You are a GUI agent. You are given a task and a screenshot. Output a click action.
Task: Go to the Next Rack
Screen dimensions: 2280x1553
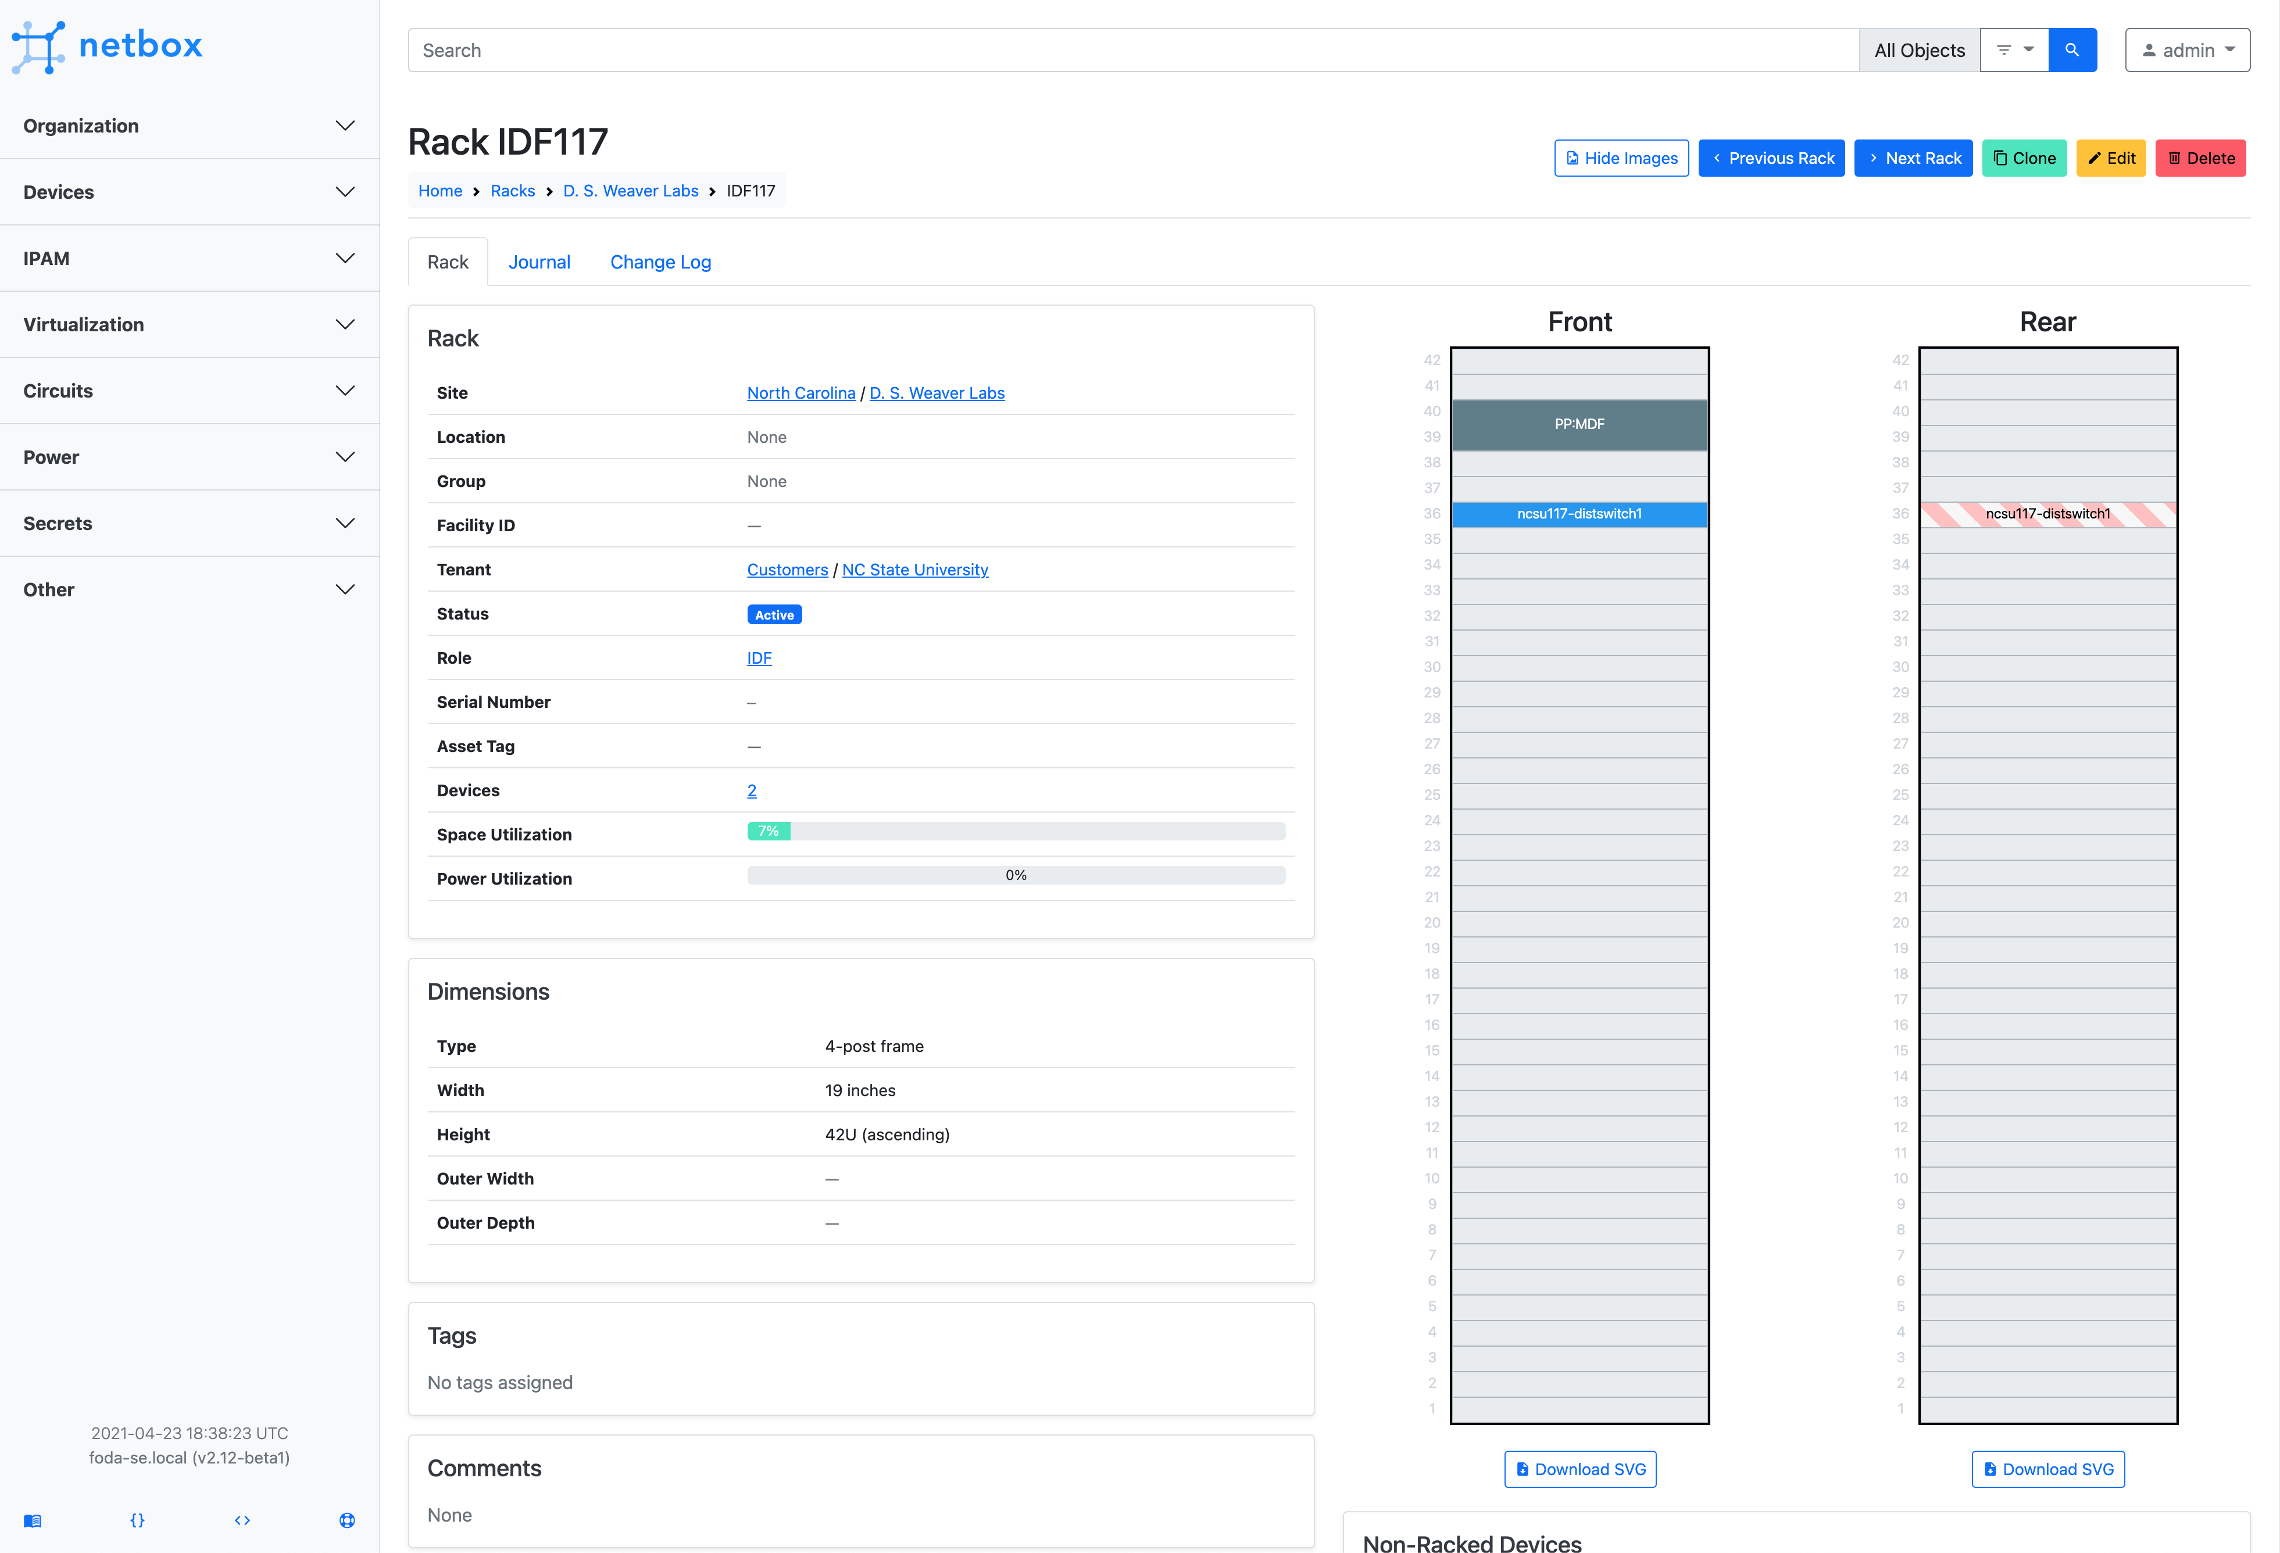(x=1913, y=157)
